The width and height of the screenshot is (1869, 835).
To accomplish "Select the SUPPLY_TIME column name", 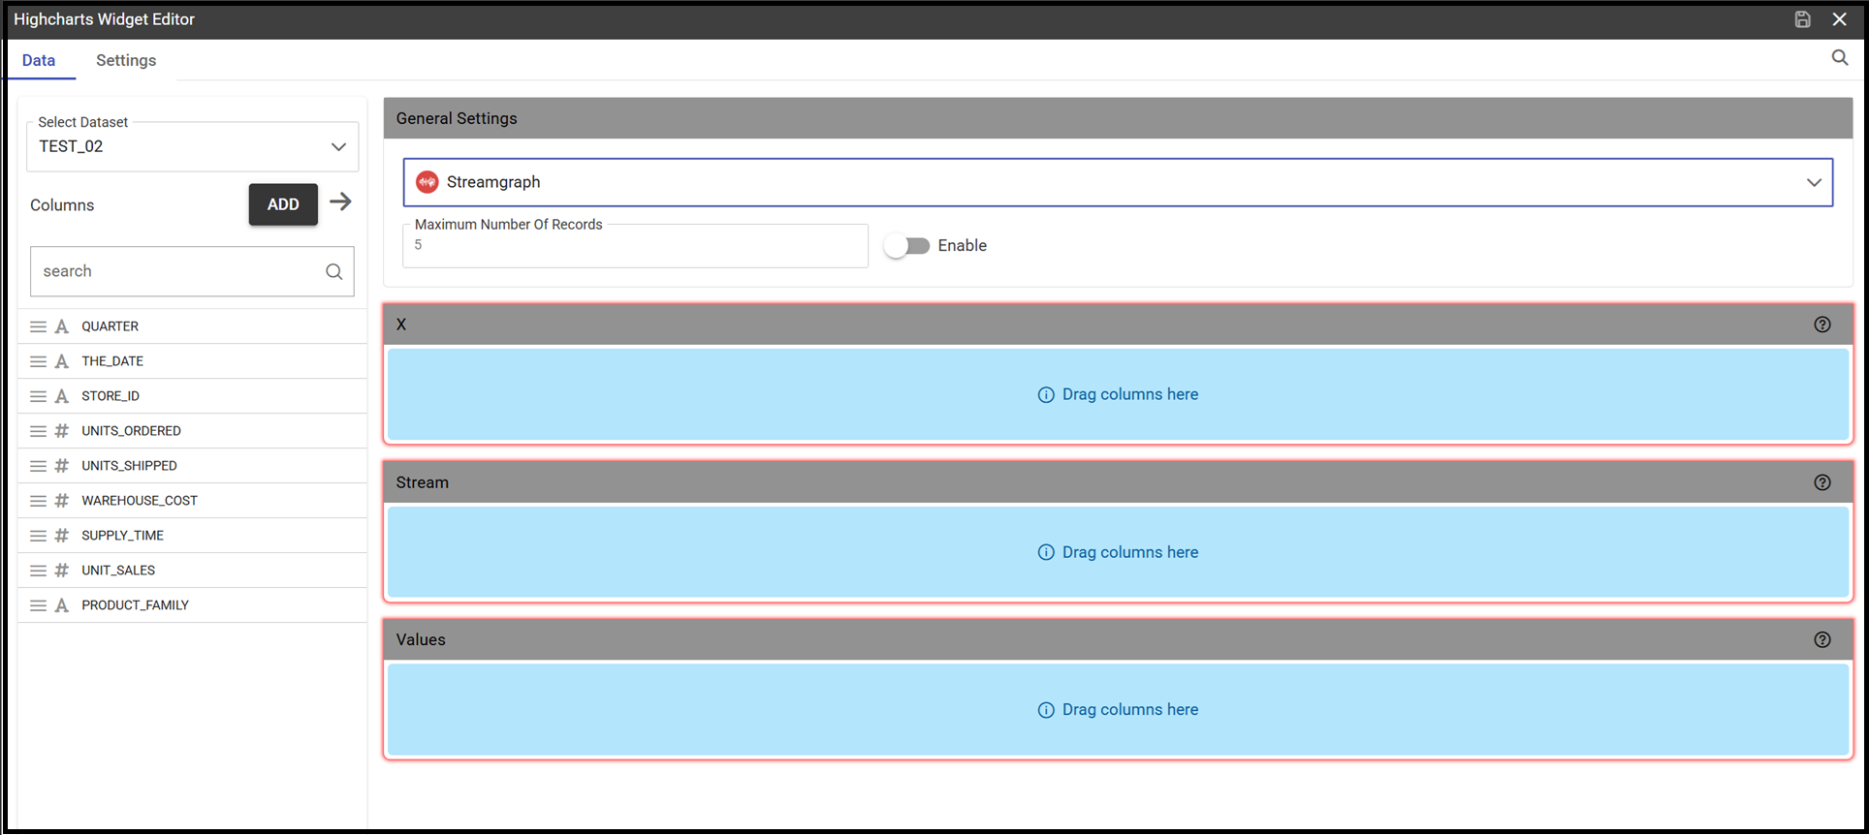I will [122, 536].
